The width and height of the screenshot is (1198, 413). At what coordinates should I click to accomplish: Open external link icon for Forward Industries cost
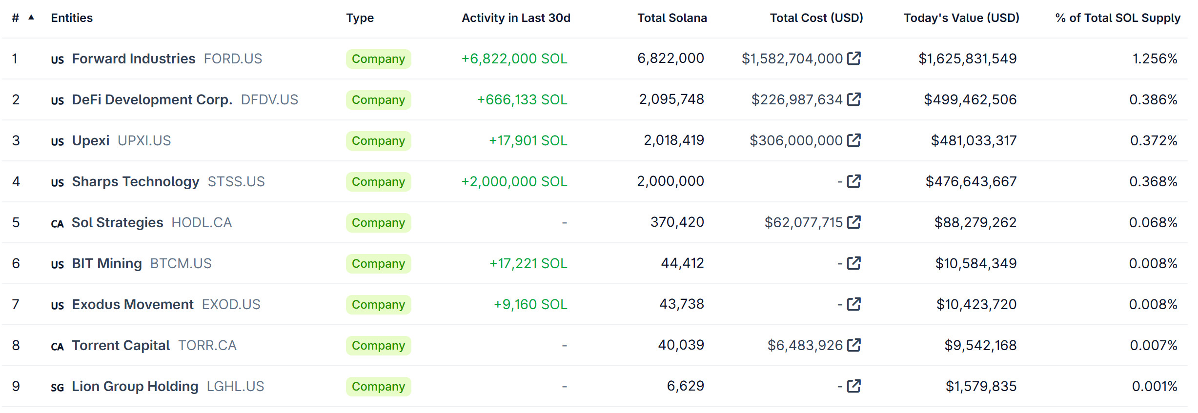(853, 59)
